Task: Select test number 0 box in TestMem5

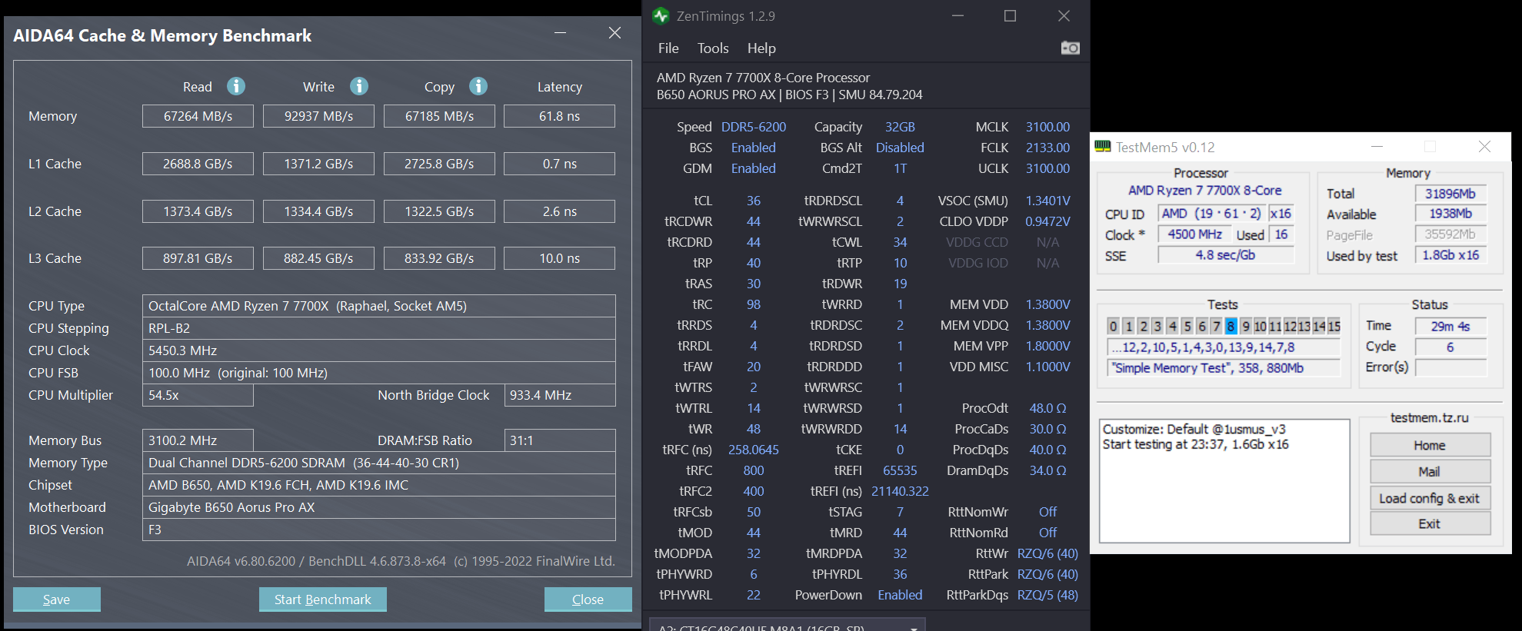Action: (x=1114, y=326)
